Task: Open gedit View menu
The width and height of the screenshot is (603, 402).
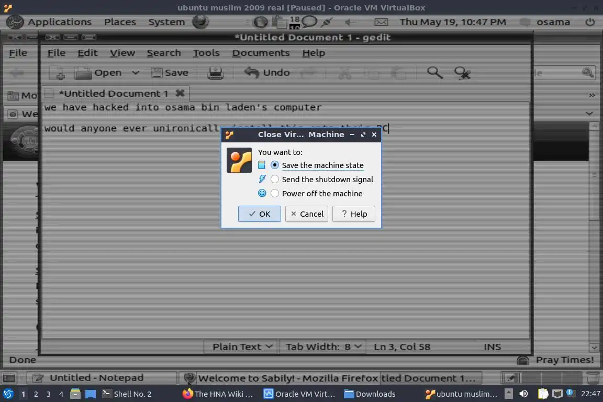Action: tap(122, 53)
